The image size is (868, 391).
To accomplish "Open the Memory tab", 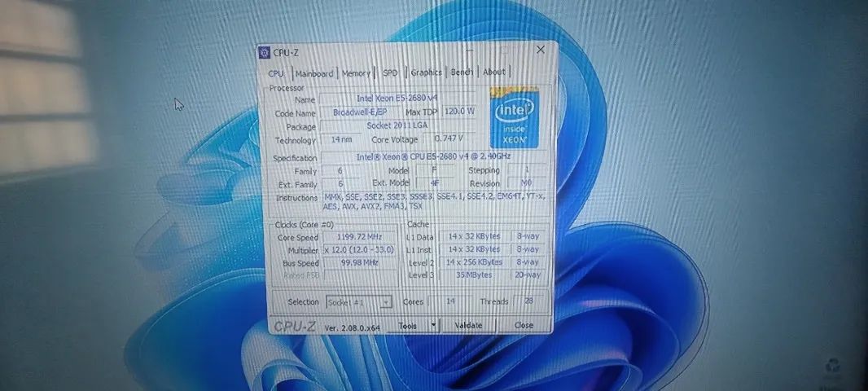I will (x=355, y=73).
